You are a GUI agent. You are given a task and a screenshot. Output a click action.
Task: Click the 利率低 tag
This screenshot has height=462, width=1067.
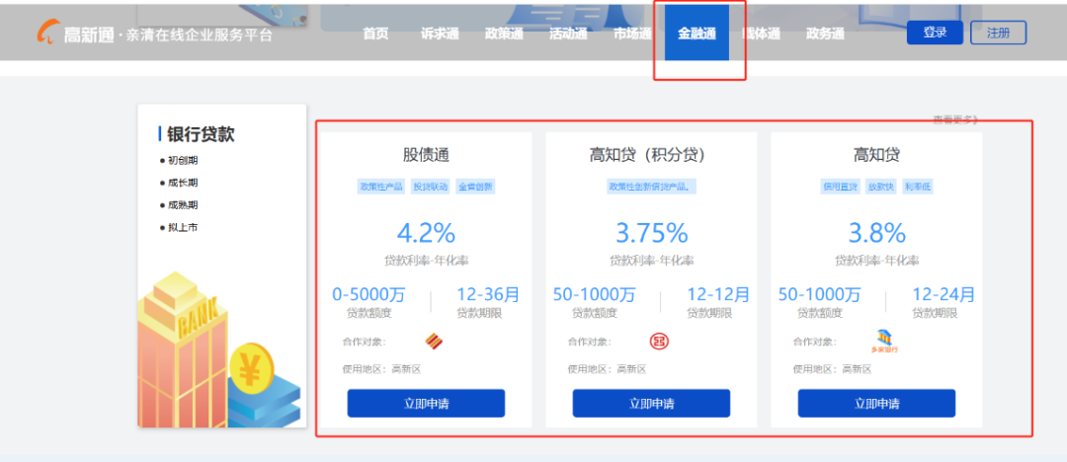click(917, 187)
